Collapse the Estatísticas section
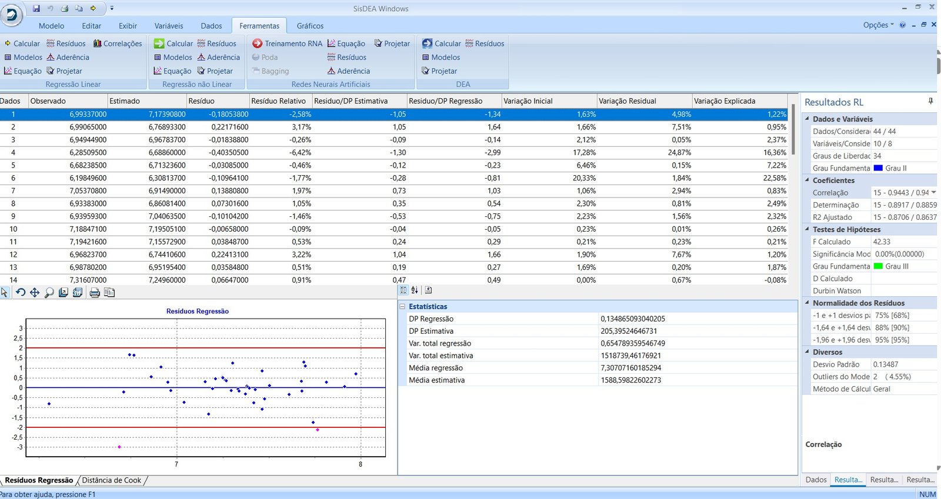The image size is (941, 499). pos(403,306)
